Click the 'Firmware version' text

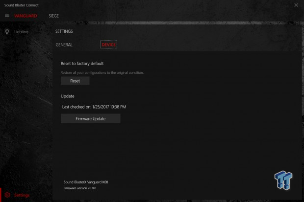80,188
